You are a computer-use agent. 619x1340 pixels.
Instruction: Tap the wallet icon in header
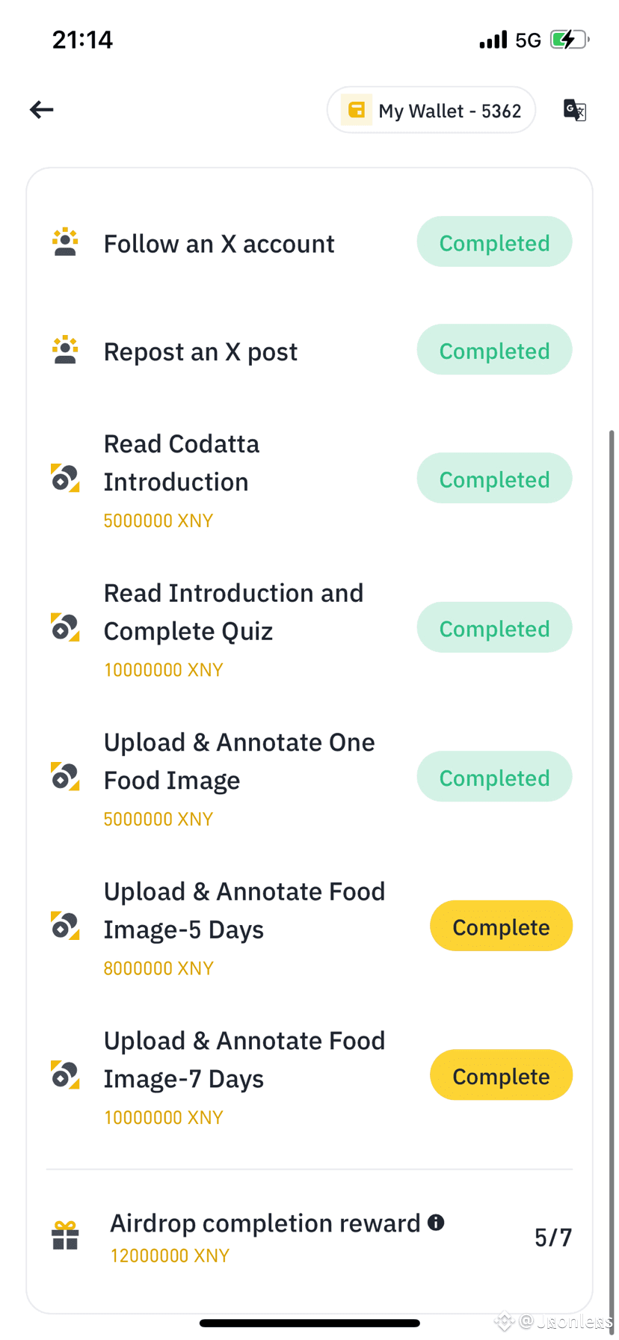click(x=357, y=110)
